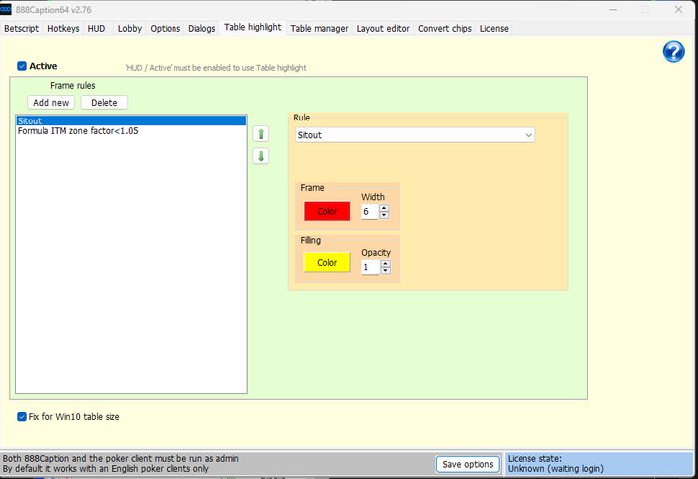
Task: Switch to Table manager tab
Action: (320, 29)
